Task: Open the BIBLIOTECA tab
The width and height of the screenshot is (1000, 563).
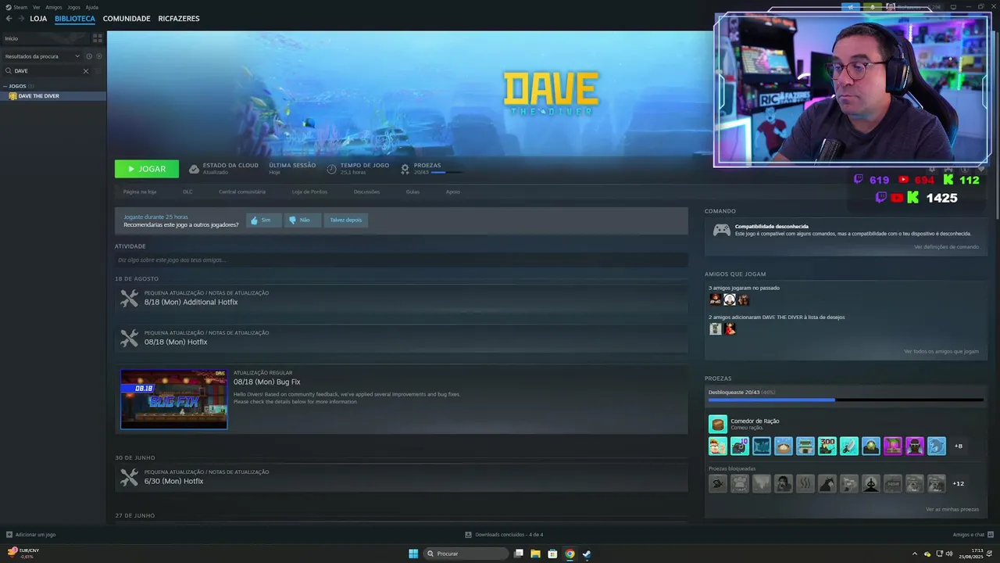Action: point(75,19)
